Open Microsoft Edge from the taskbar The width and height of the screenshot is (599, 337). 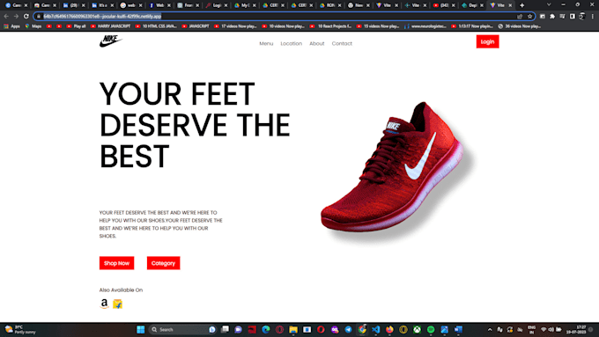pos(266,329)
